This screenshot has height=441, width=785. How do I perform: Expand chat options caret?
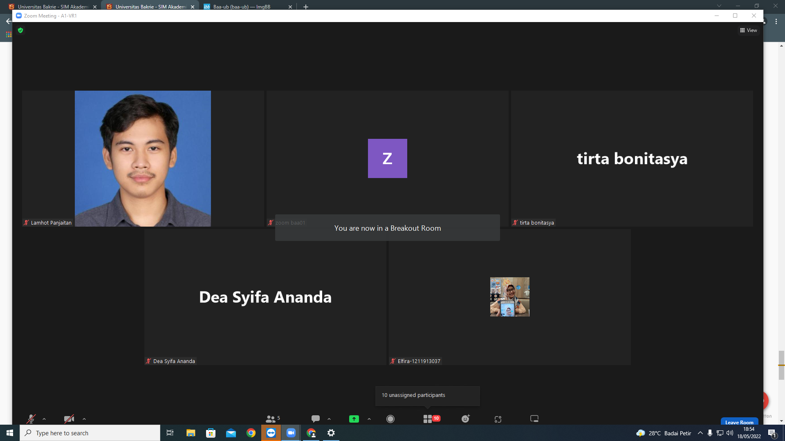(x=329, y=419)
